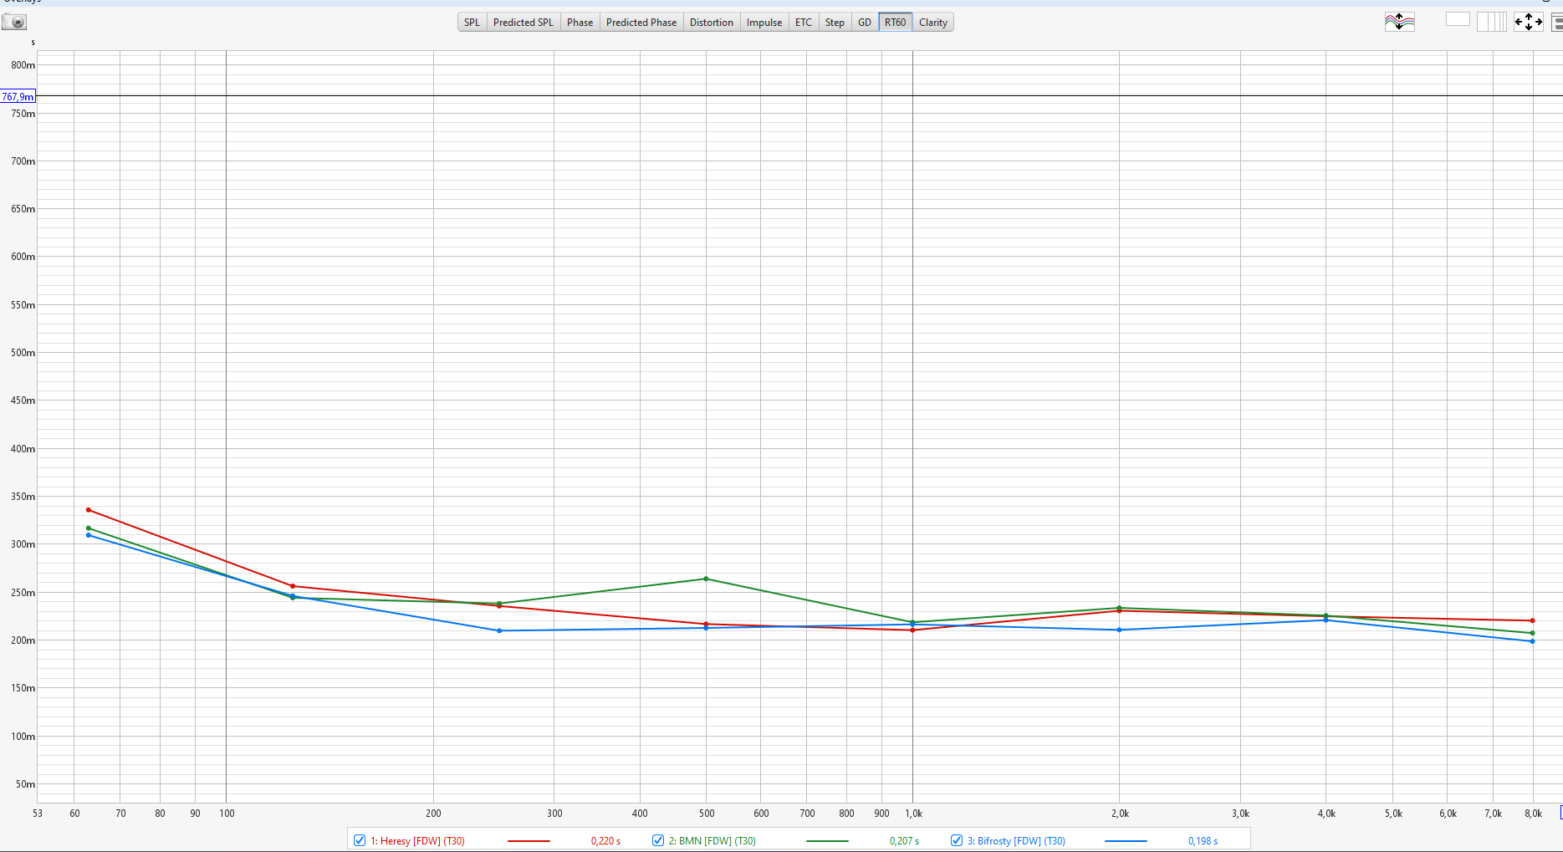Screen dimensions: 1563x852
Task: Click the red Heresy data point at 63 Hz
Action: coord(89,510)
